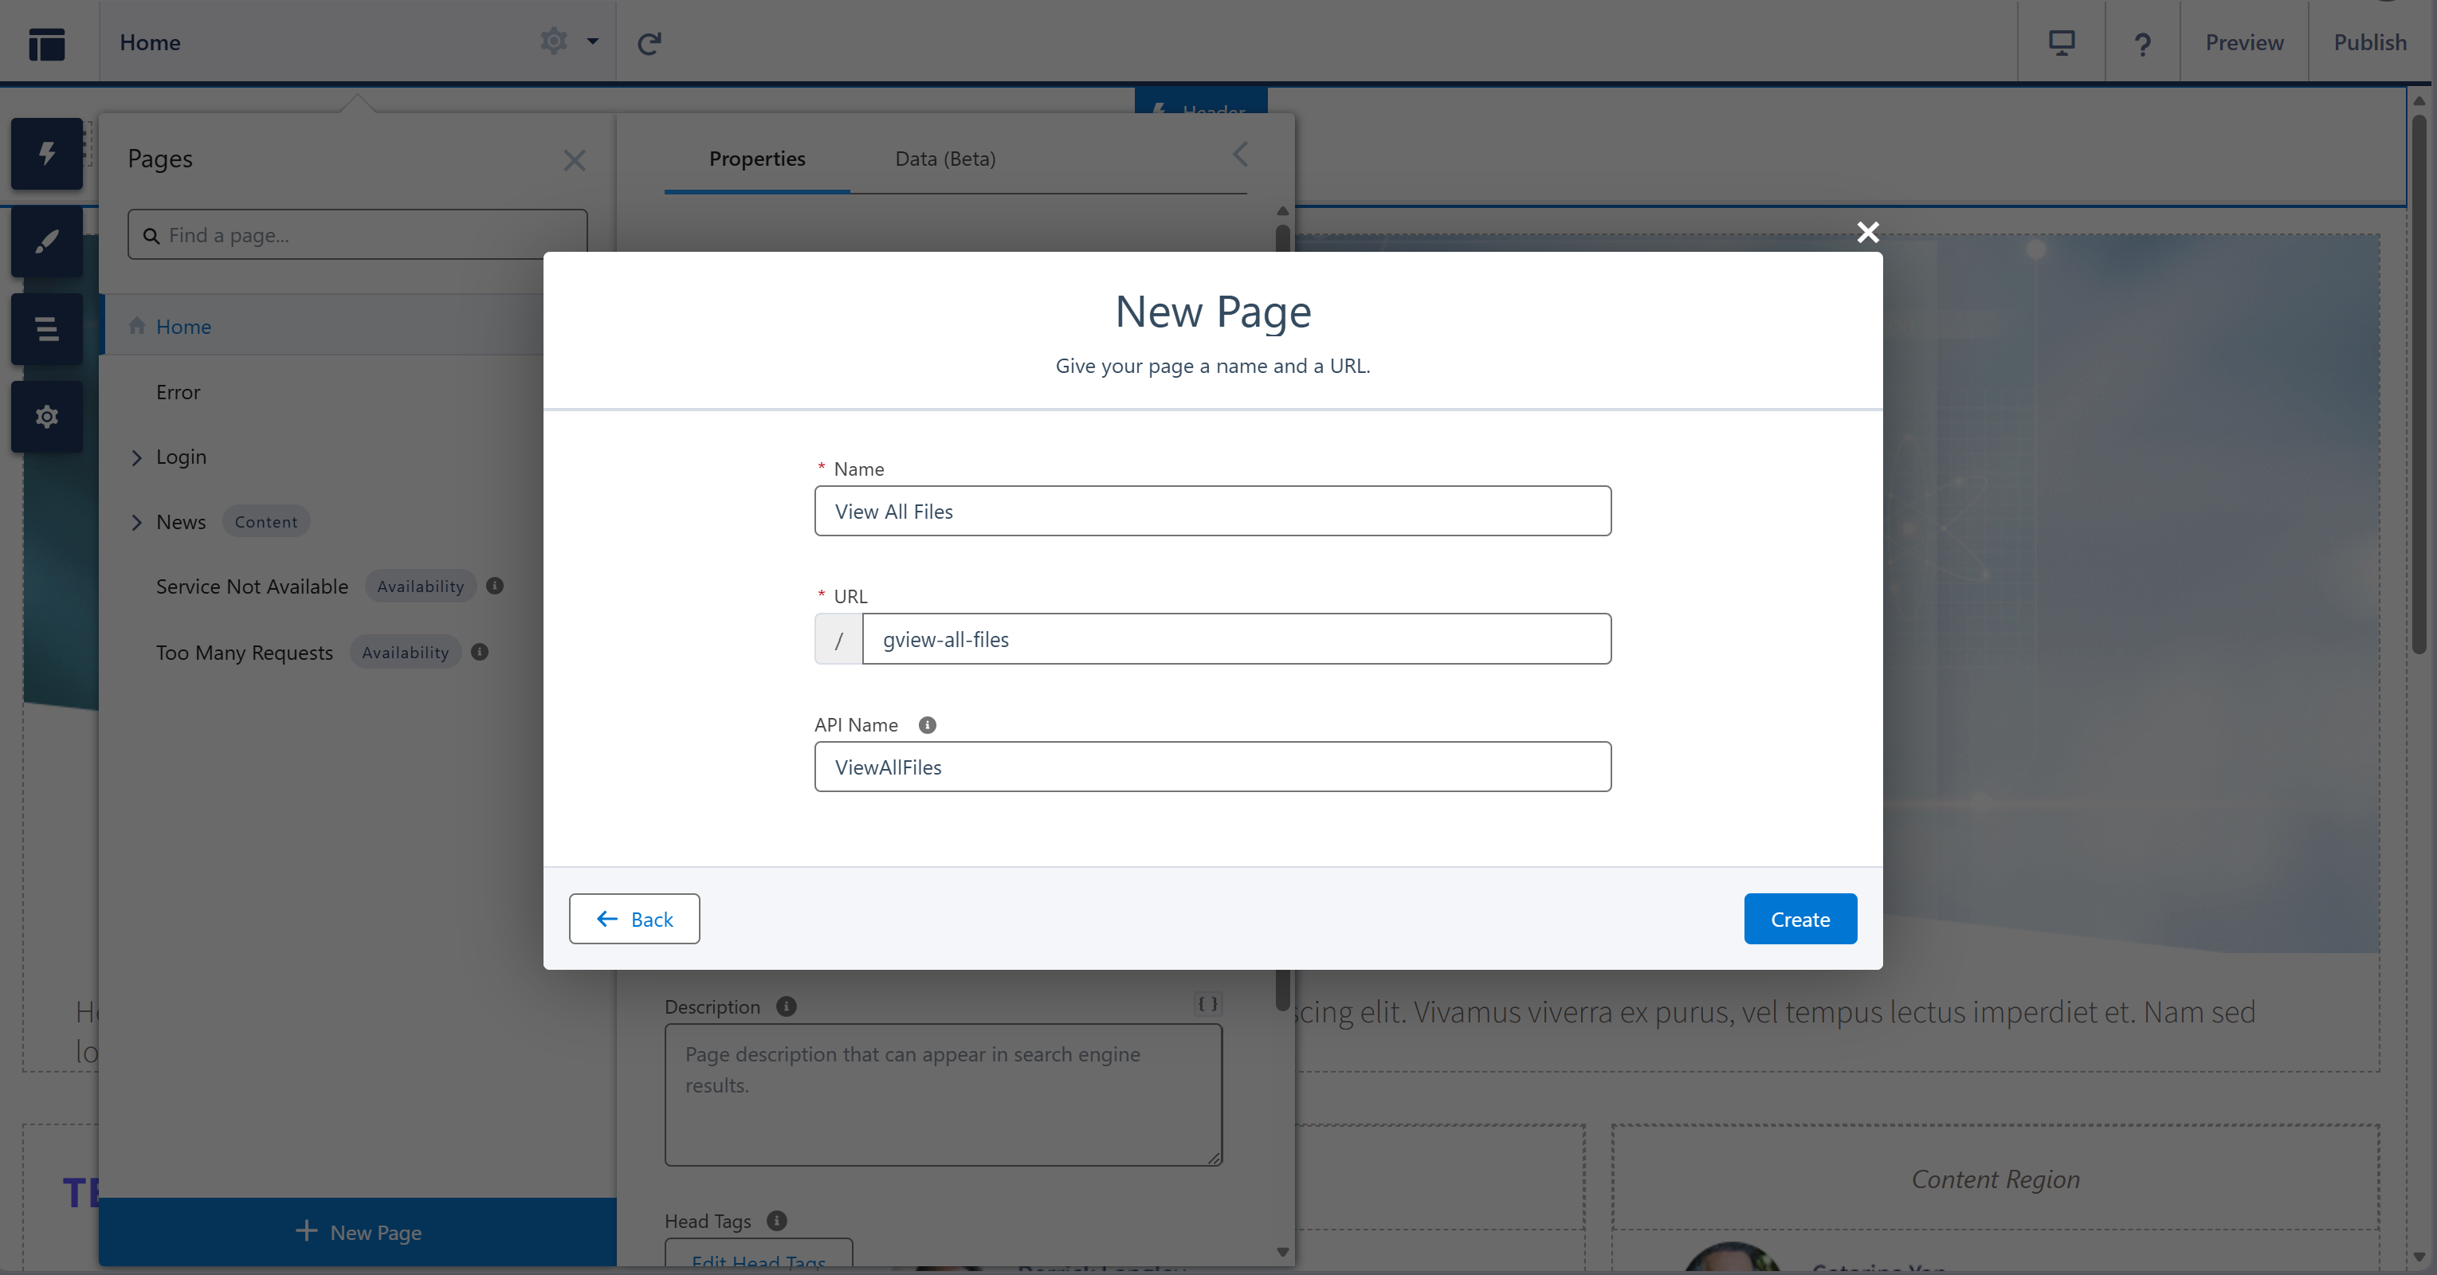The width and height of the screenshot is (2437, 1275).
Task: Click the search magnifier icon in Pages panel
Action: [151, 236]
